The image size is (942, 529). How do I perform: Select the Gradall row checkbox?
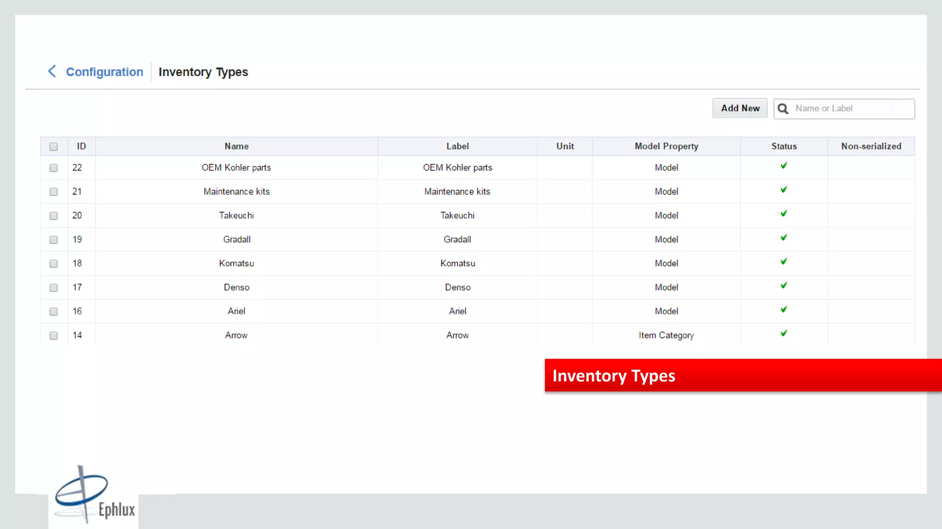pyautogui.click(x=53, y=240)
